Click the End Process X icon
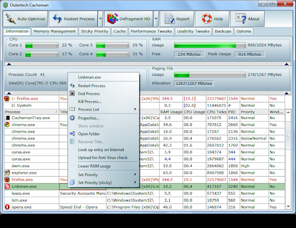Screen dimensions: 296x228 pyautogui.click(x=72, y=94)
